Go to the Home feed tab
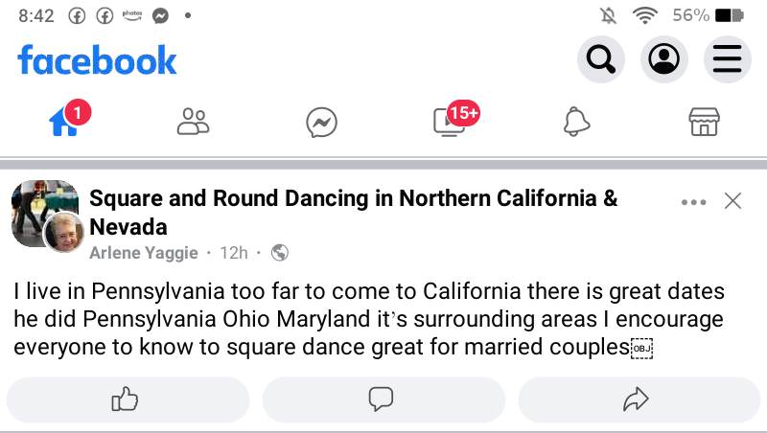 (x=65, y=122)
